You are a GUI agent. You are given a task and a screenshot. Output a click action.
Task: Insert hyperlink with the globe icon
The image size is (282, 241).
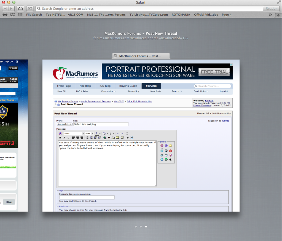[x=105, y=138]
